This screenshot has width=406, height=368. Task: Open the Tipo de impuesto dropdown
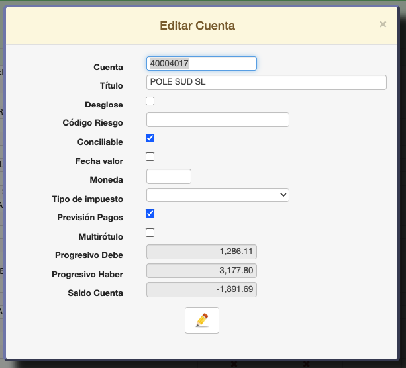(217, 195)
